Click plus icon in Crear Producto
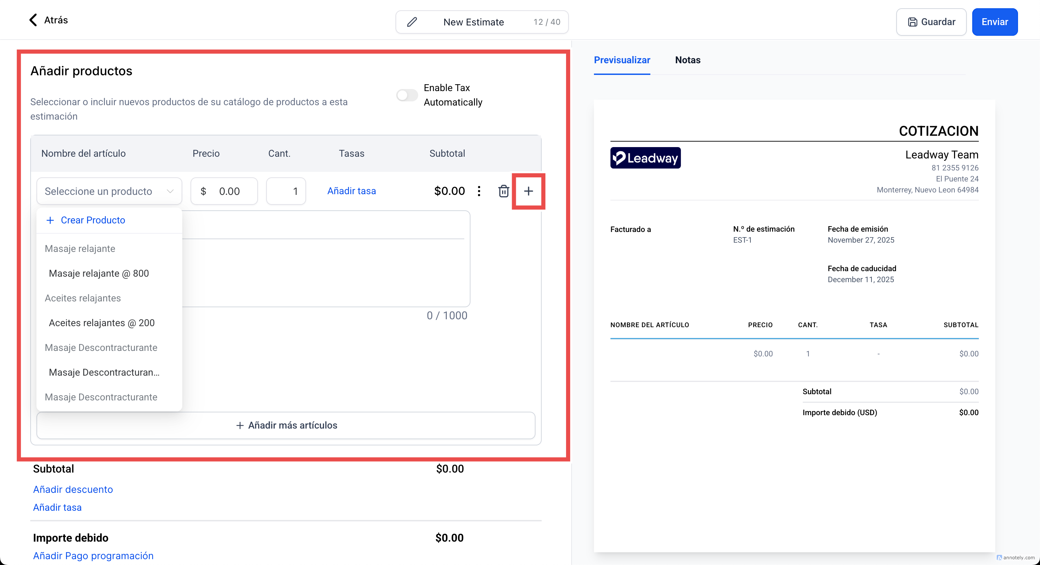 tap(50, 220)
